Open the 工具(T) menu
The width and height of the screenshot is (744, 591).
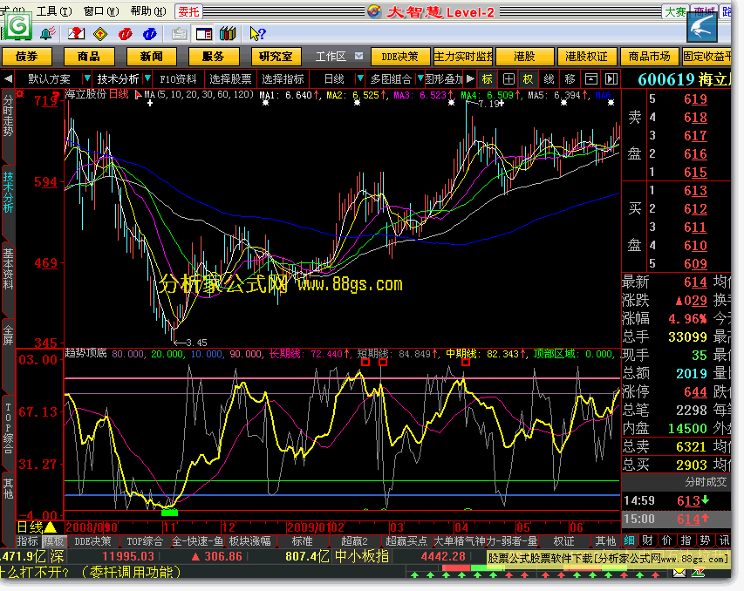[54, 11]
